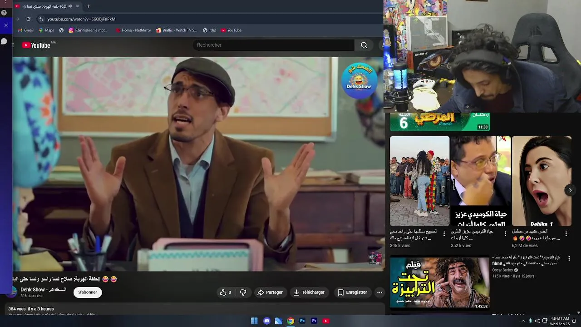581x327 pixels.
Task: Open the Réinitialiser le mot bookmark
Action: [88, 30]
